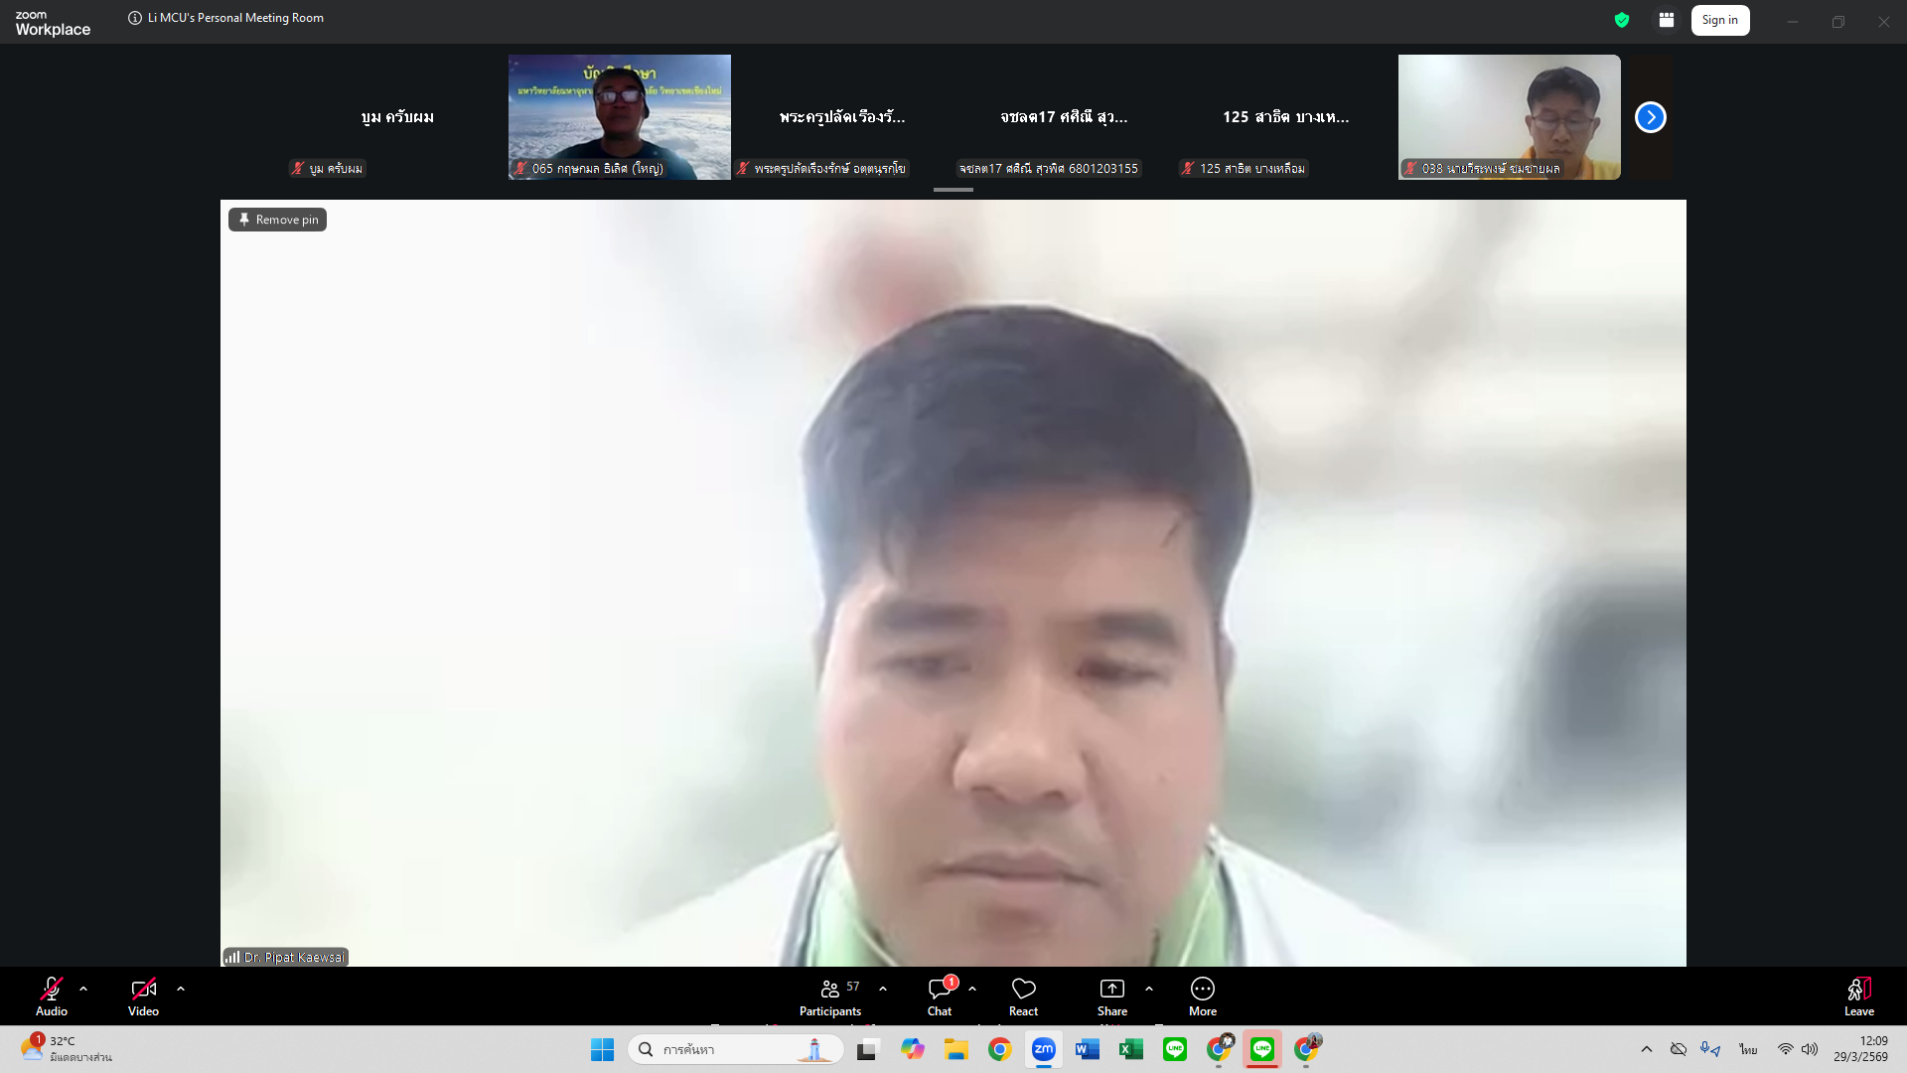
Task: Remove pin from the video
Action: 278,220
